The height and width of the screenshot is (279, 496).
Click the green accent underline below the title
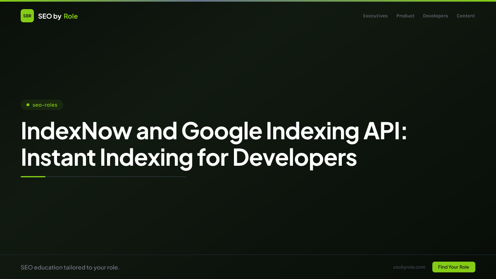click(33, 176)
